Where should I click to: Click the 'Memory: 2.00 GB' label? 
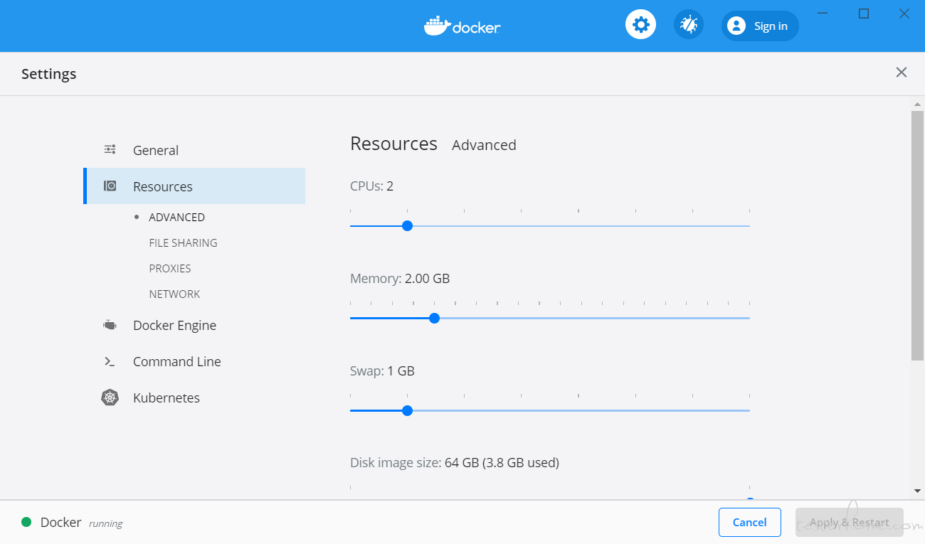coord(400,279)
